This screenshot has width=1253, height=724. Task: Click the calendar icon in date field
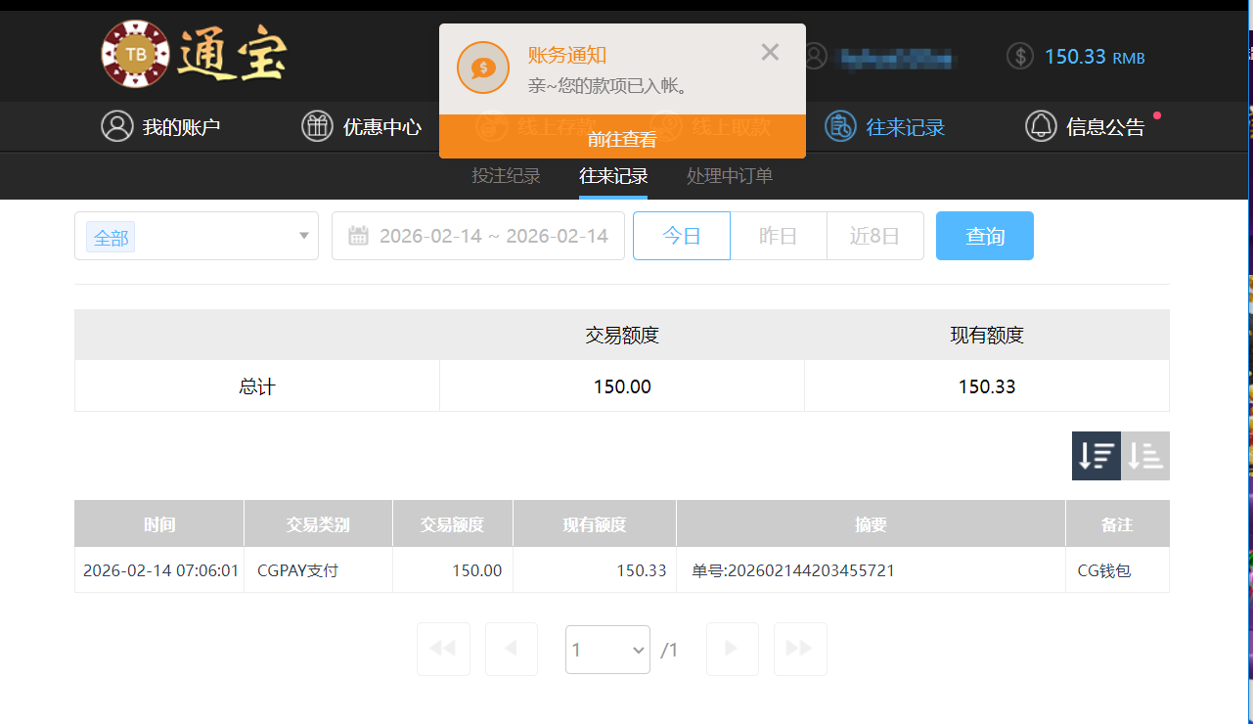tap(358, 236)
